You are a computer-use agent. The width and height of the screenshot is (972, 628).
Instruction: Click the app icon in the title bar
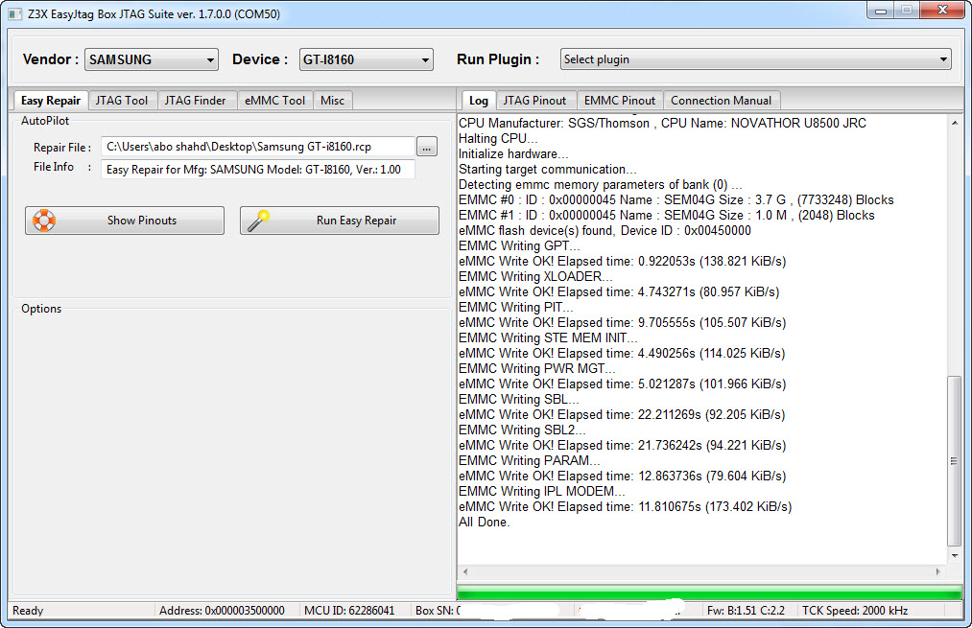(15, 13)
